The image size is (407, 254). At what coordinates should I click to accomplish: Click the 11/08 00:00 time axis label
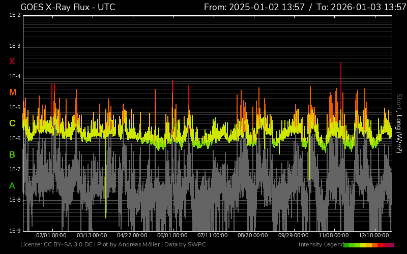pos(334,235)
